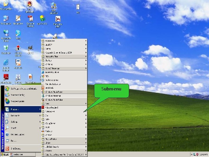209x157 pixels.
Task: Open Windows Update from Start menu
Action: tap(23, 101)
